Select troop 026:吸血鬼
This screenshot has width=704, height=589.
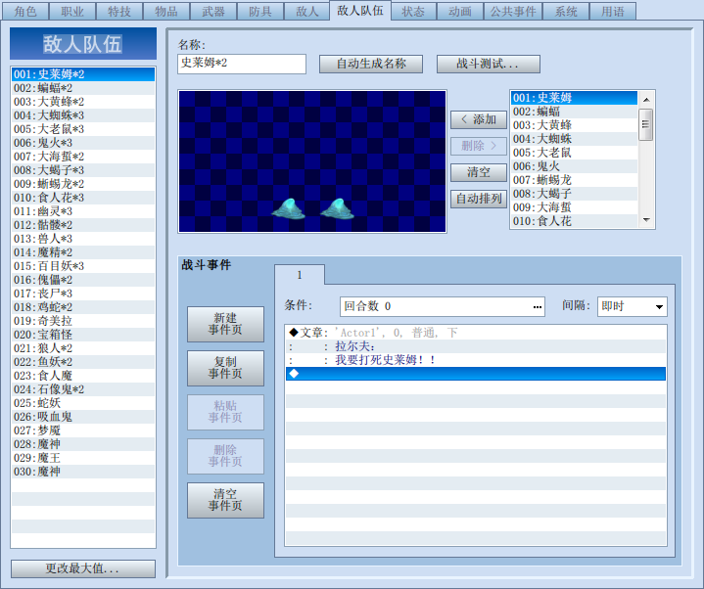83,416
